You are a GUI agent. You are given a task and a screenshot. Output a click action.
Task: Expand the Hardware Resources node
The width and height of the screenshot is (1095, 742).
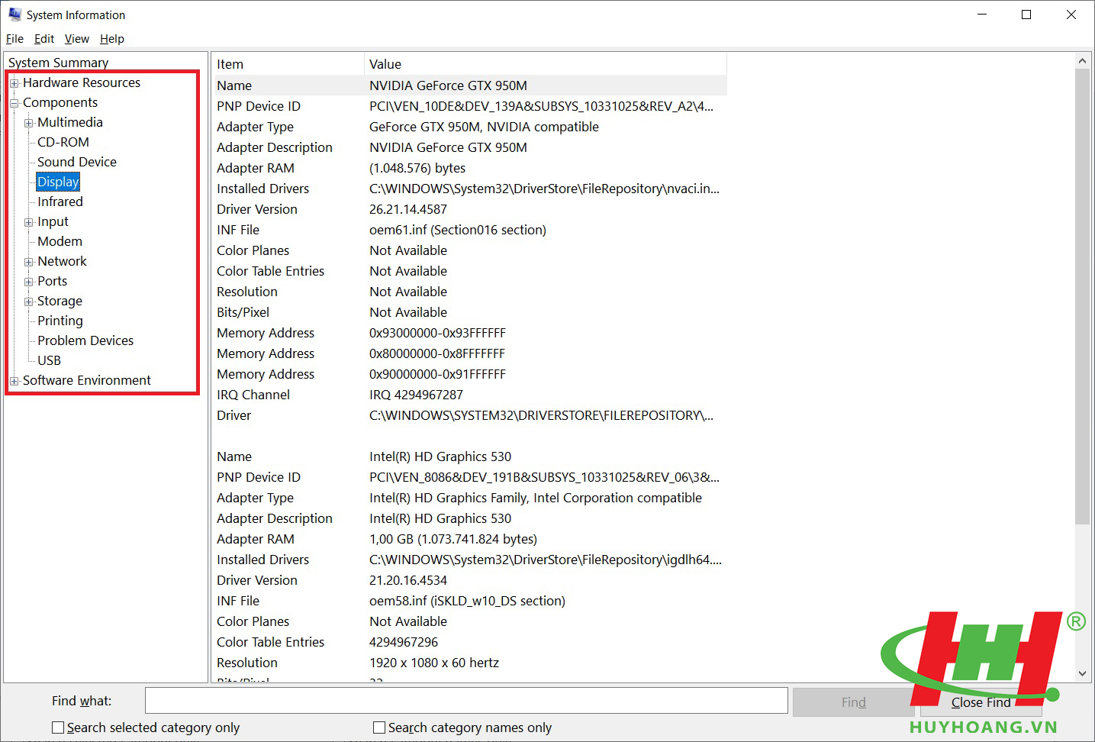(14, 83)
